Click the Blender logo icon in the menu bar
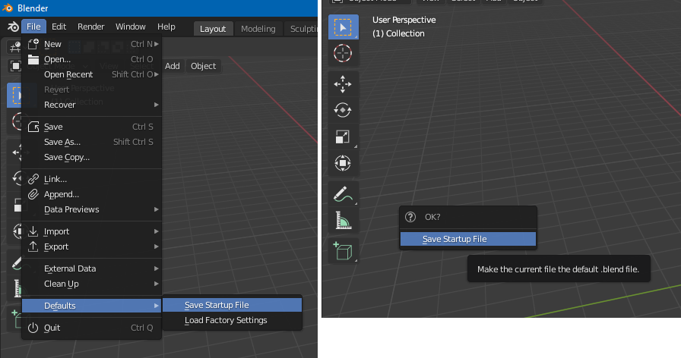 [13, 27]
